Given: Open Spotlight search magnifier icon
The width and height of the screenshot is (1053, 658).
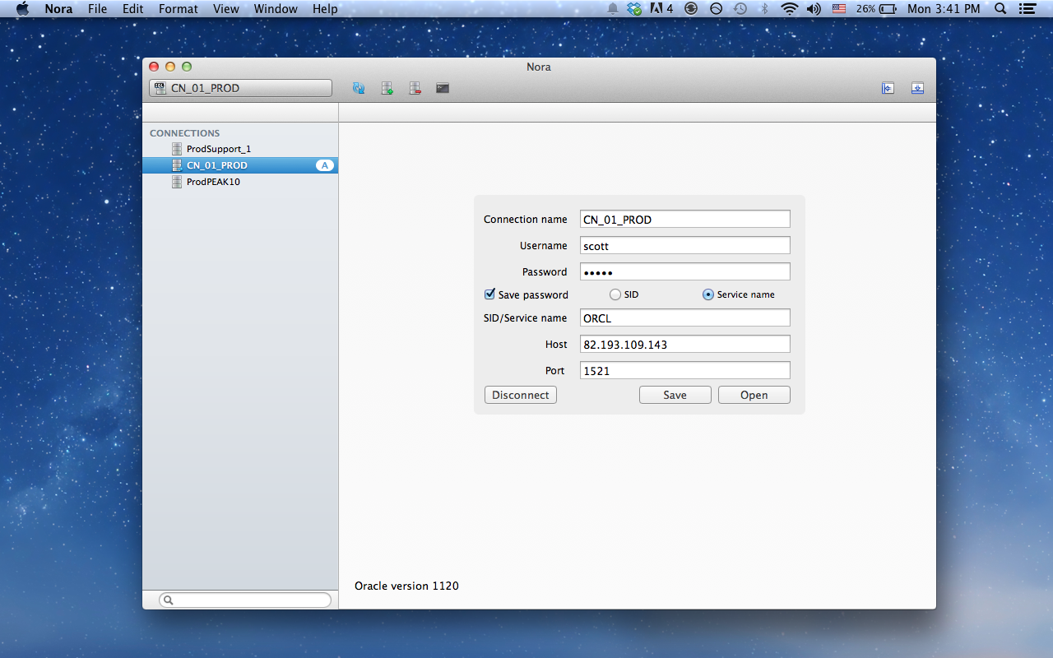Looking at the screenshot, I should click(1000, 9).
